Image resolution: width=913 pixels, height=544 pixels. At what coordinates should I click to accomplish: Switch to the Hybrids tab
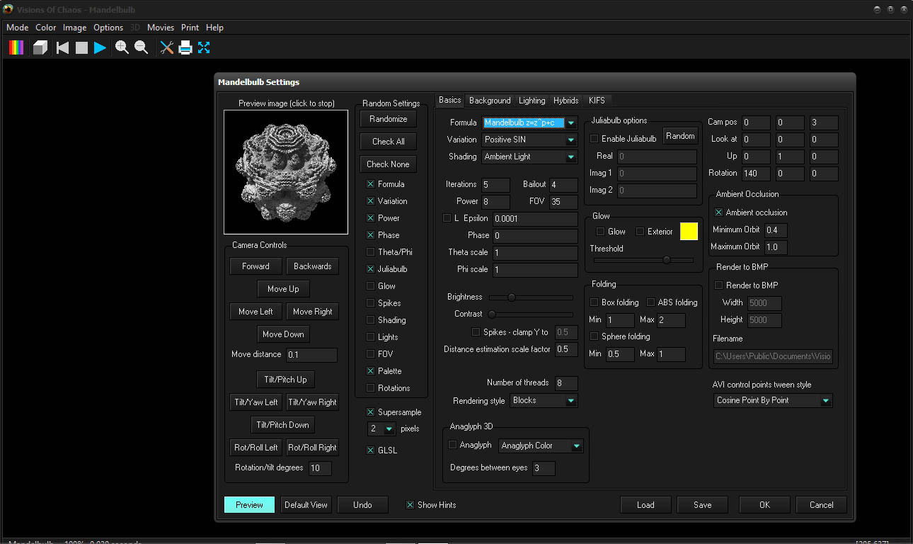566,101
